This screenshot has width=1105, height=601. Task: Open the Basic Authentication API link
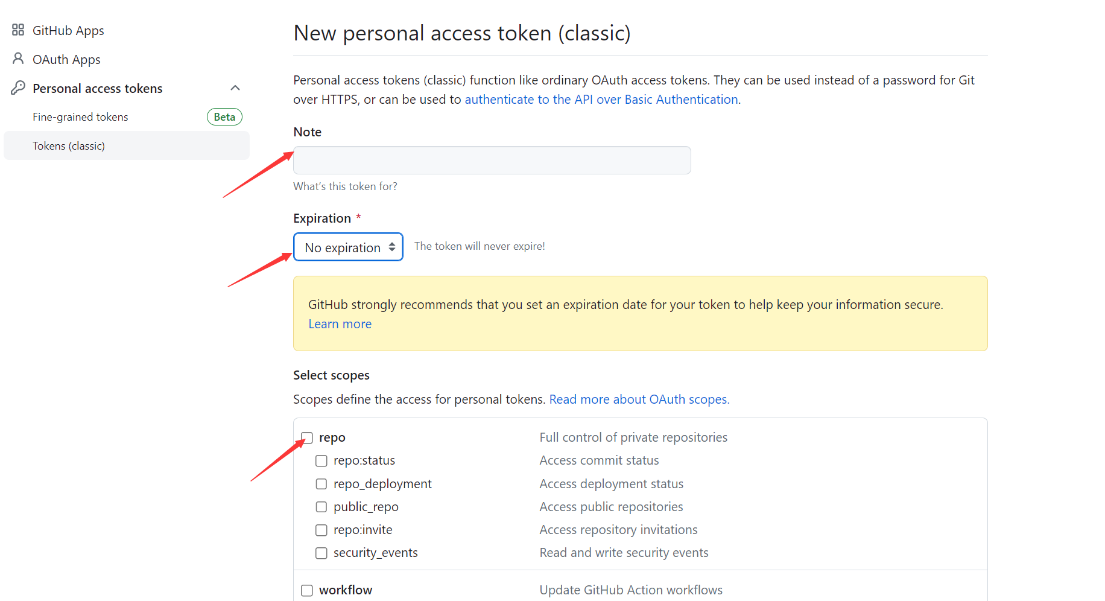601,100
